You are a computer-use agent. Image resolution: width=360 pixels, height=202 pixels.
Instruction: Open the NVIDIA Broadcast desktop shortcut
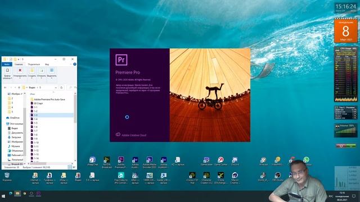tap(106, 162)
